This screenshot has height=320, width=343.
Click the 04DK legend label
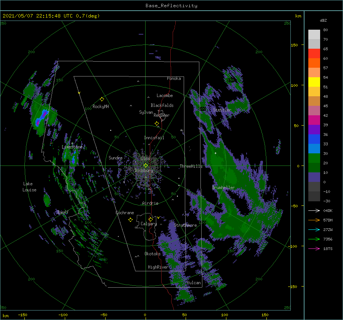328,210
